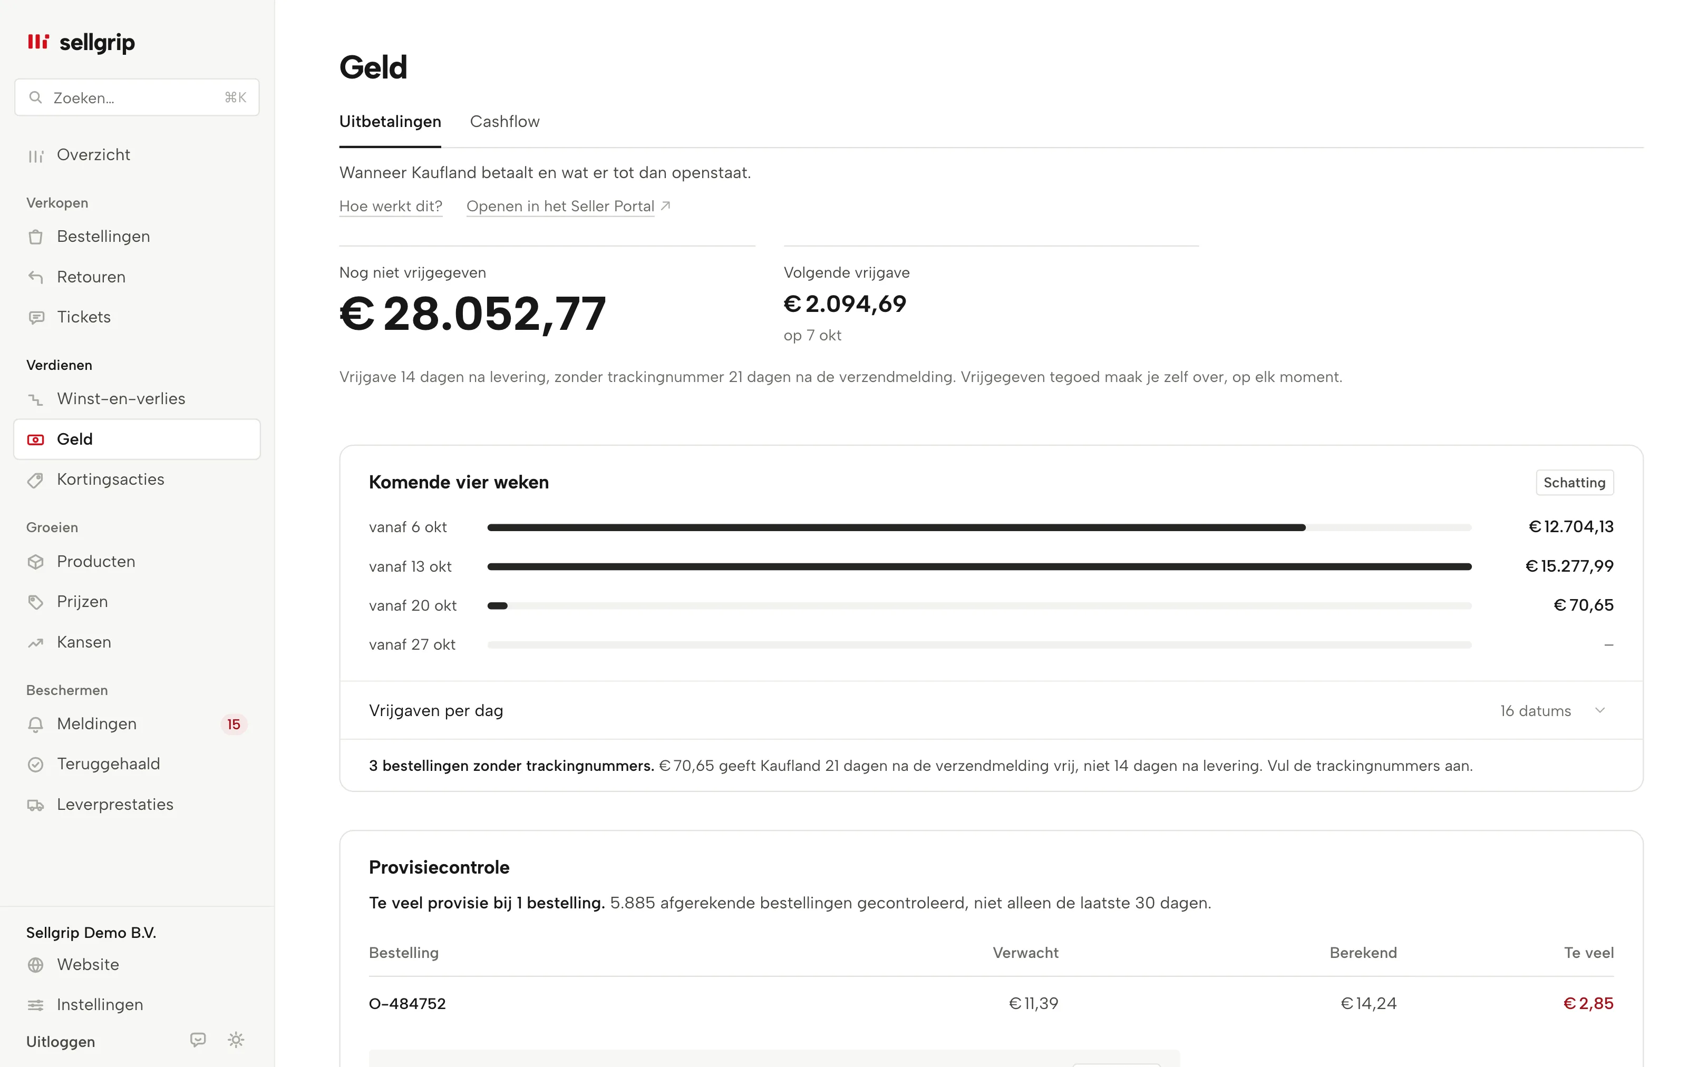Click Sellgrip Demo B.V. account name
Screen dimensions: 1708x1067
[x=91, y=933]
